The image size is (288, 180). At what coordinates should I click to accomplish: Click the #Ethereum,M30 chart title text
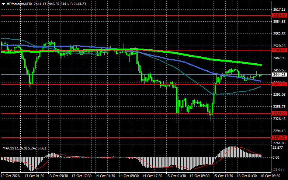[x=19, y=4]
